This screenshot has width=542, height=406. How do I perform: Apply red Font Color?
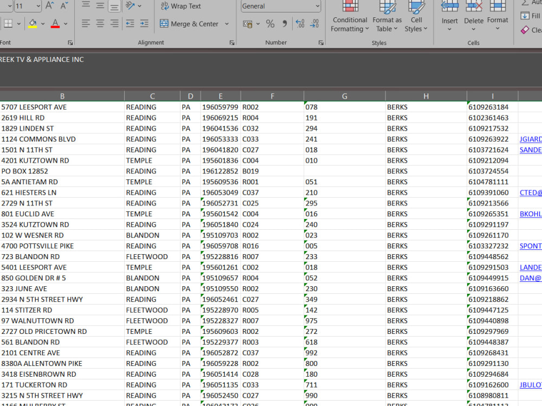(x=55, y=23)
